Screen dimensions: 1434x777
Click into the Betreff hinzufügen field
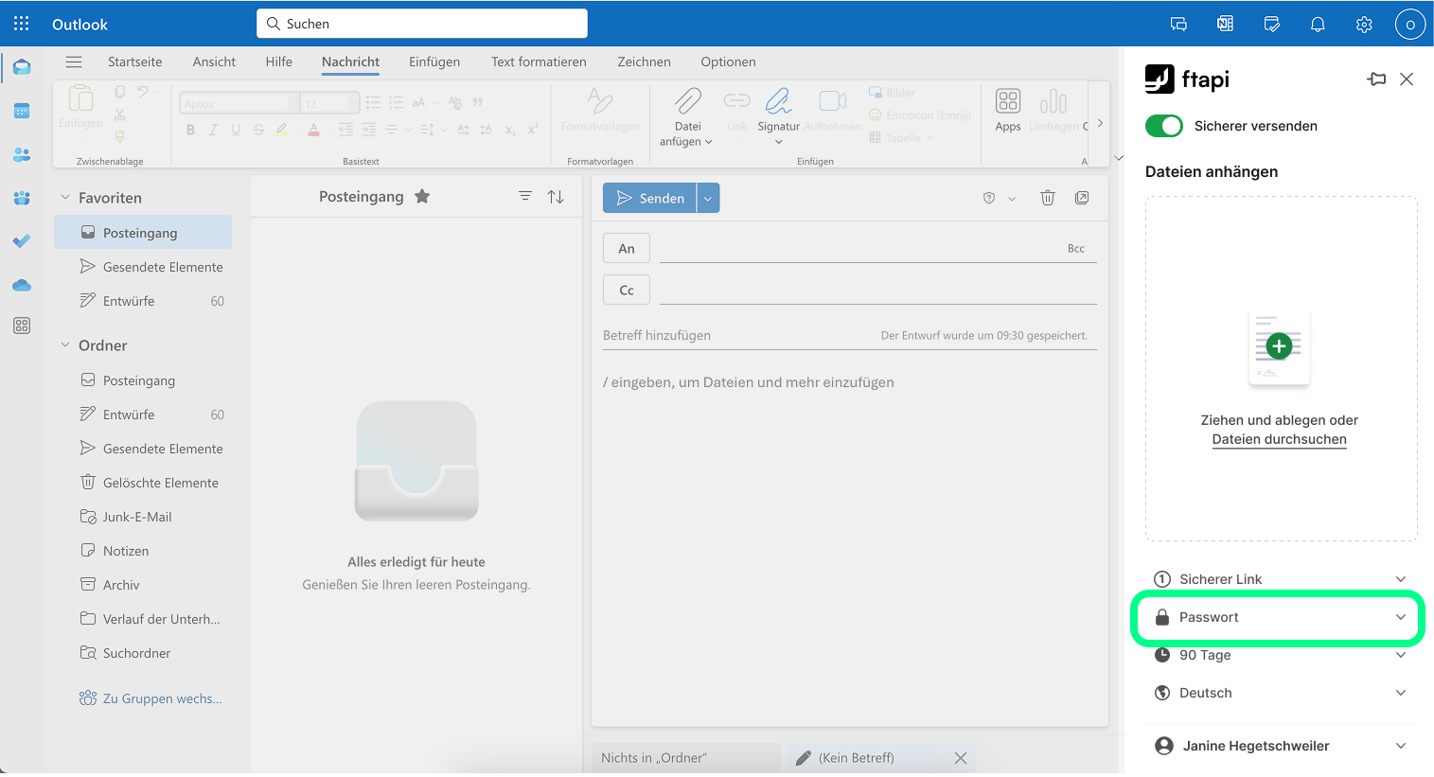[738, 336]
